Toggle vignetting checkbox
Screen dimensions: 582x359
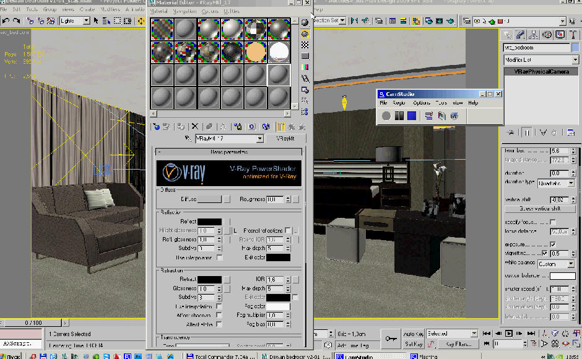544,253
